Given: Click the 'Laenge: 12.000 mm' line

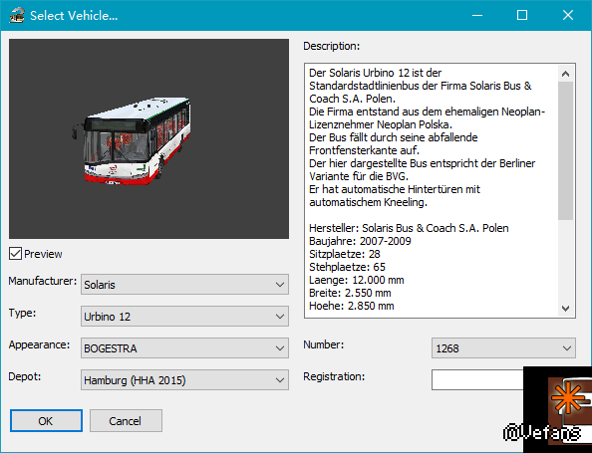Looking at the screenshot, I should coord(357,280).
